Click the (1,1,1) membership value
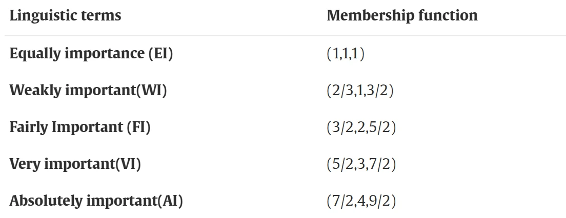Image resolution: width=566 pixels, height=218 pixels. click(346, 54)
